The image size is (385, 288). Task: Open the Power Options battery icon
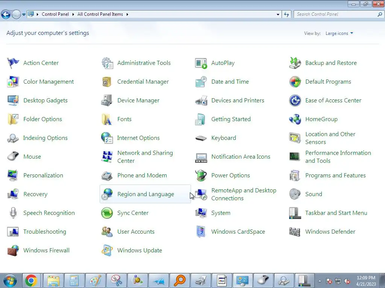201,175
